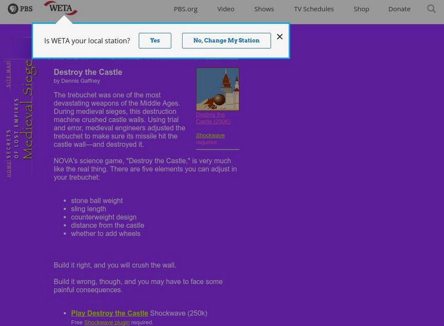
Task: Confirm WETA with the Yes button
Action: [x=155, y=40]
